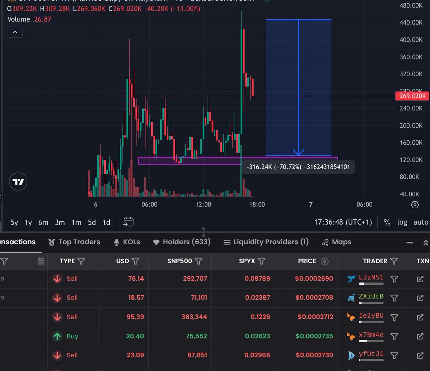Open the filter at the table's far left
The height and width of the screenshot is (371, 430).
4,261
